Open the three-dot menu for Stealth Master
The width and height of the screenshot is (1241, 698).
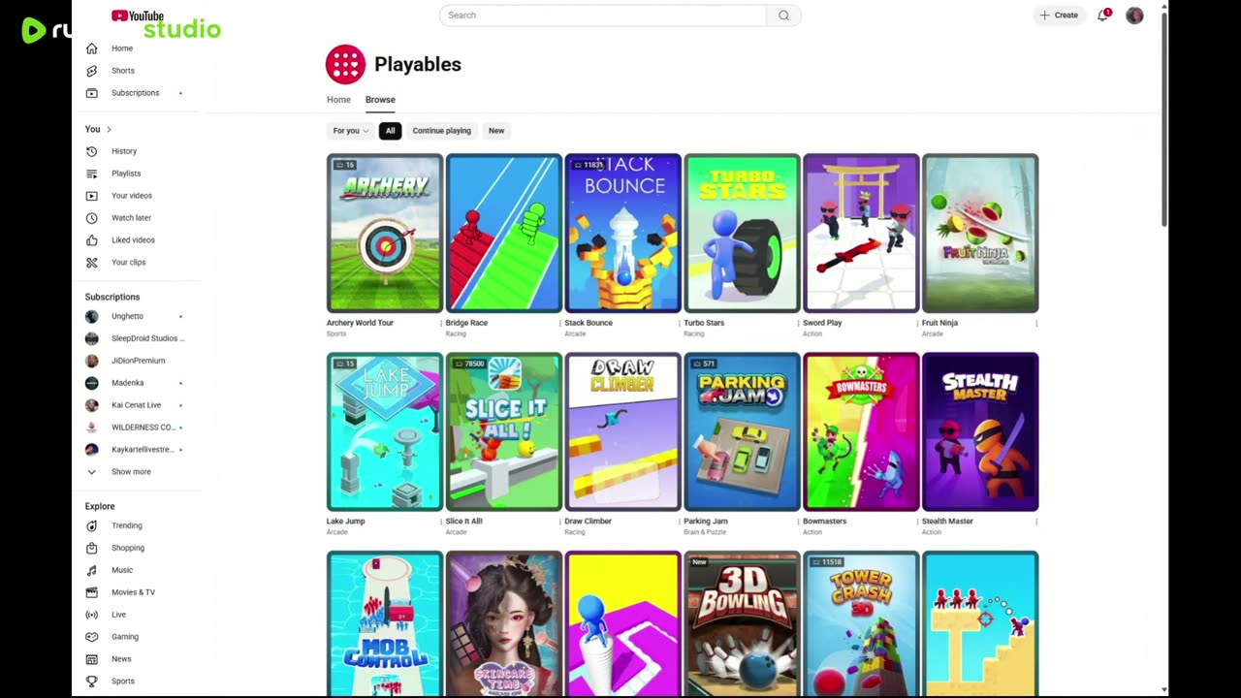click(x=1036, y=522)
